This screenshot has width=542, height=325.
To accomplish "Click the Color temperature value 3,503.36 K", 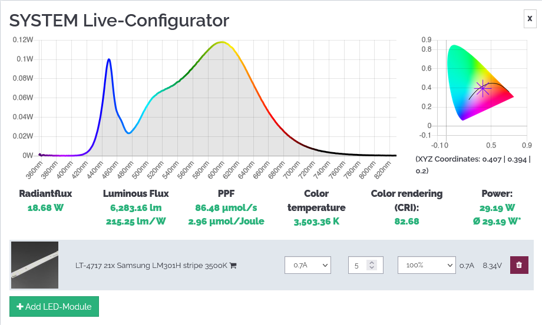I will click(316, 222).
